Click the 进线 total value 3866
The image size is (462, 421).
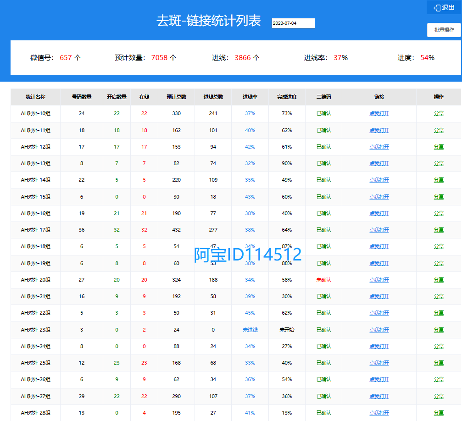pyautogui.click(x=243, y=58)
